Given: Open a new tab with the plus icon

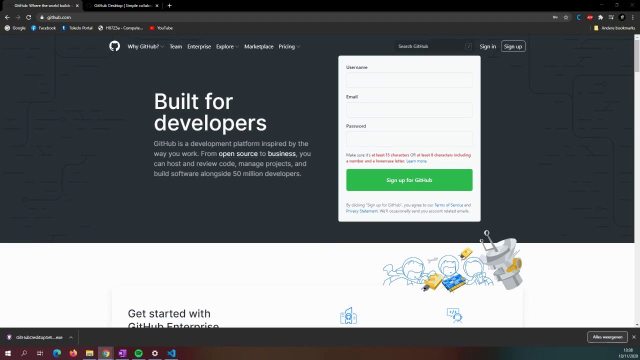Looking at the screenshot, I should point(169,5).
